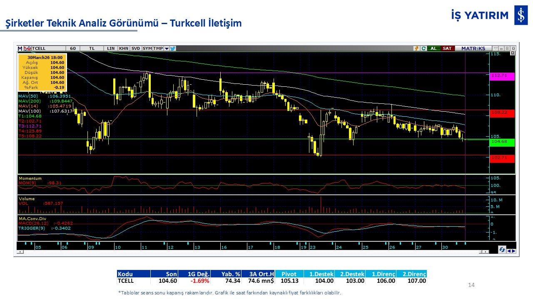Click the blue sync icon at chart bottom
The width and height of the screenshot is (533, 299).
503,250
